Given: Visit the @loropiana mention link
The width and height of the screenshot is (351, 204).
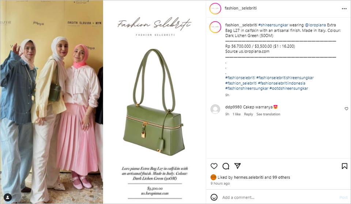Looking at the screenshot, I should (316, 25).
